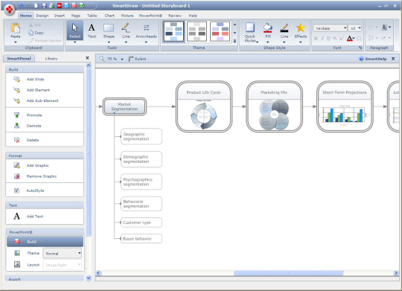The height and width of the screenshot is (291, 402).
Task: Select the Market Segmentation shape
Action: pos(124,106)
